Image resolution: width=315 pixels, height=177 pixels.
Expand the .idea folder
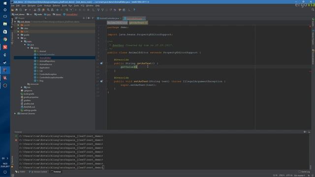pyautogui.click(x=18, y=29)
